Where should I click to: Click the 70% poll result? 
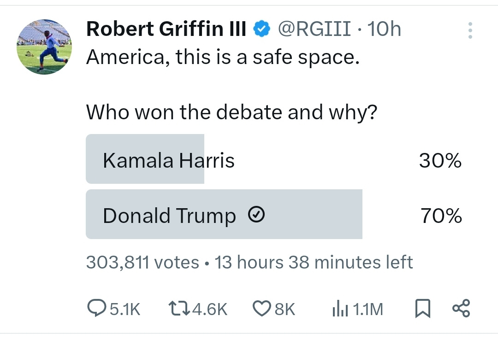click(x=440, y=216)
